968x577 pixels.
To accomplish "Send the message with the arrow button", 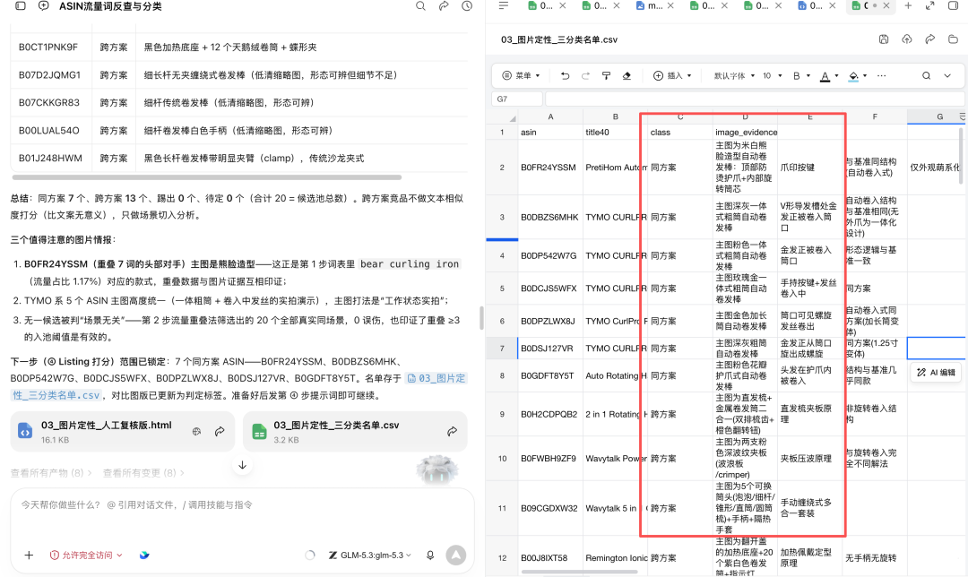I will pos(456,555).
